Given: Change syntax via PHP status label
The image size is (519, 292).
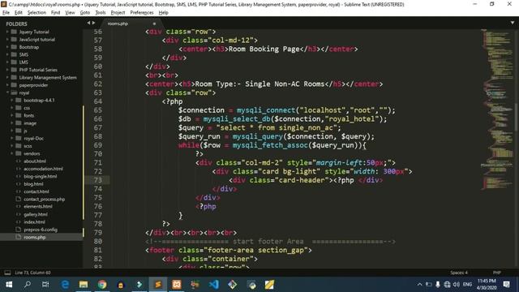Looking at the screenshot, I should (x=496, y=273).
